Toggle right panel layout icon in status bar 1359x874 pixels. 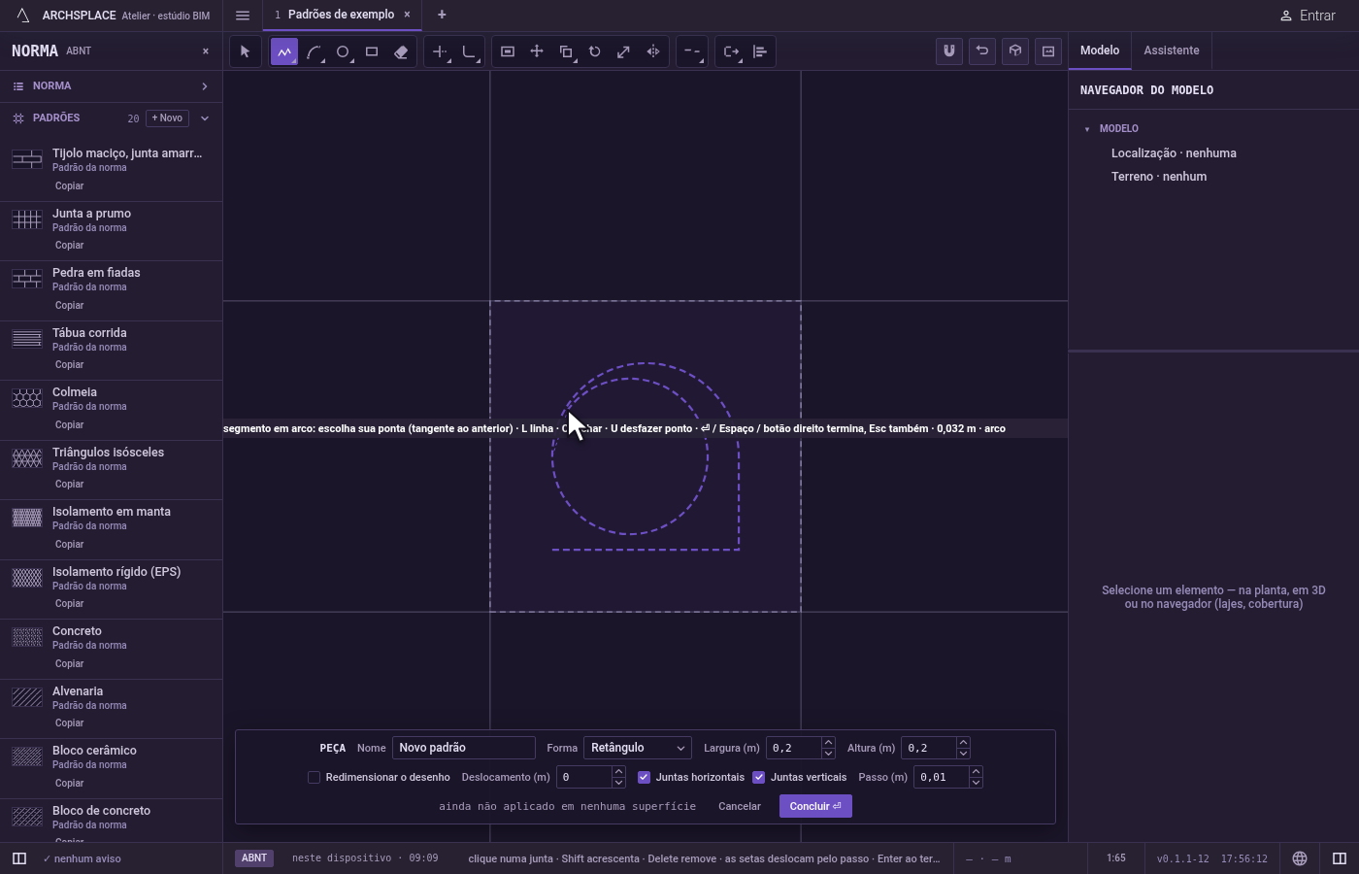point(1340,858)
